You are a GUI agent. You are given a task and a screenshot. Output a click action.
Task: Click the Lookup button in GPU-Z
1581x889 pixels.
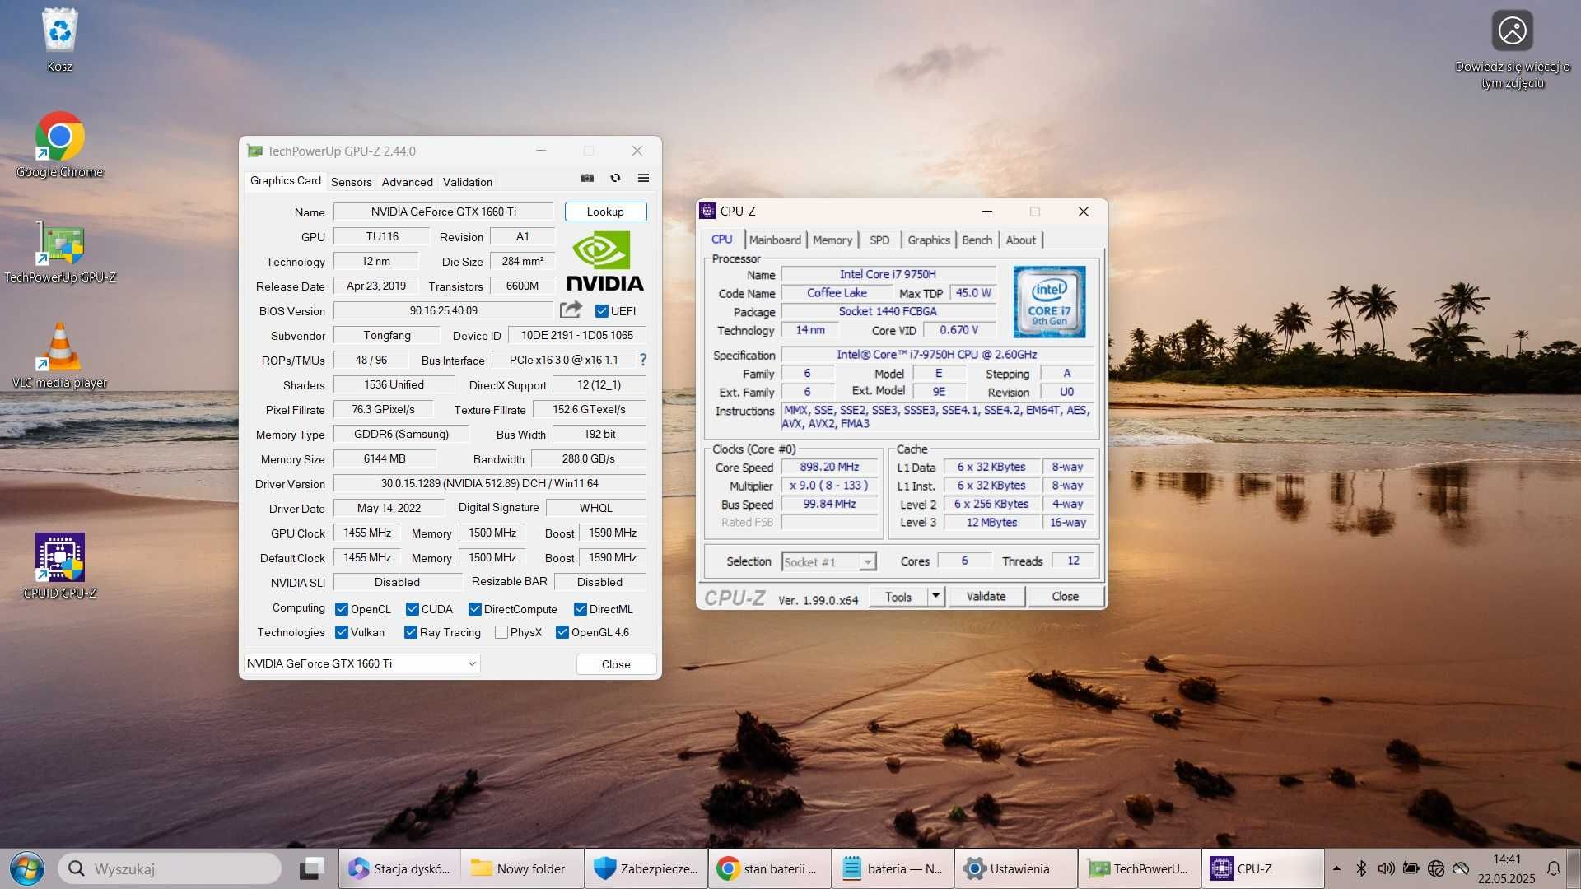[605, 212]
